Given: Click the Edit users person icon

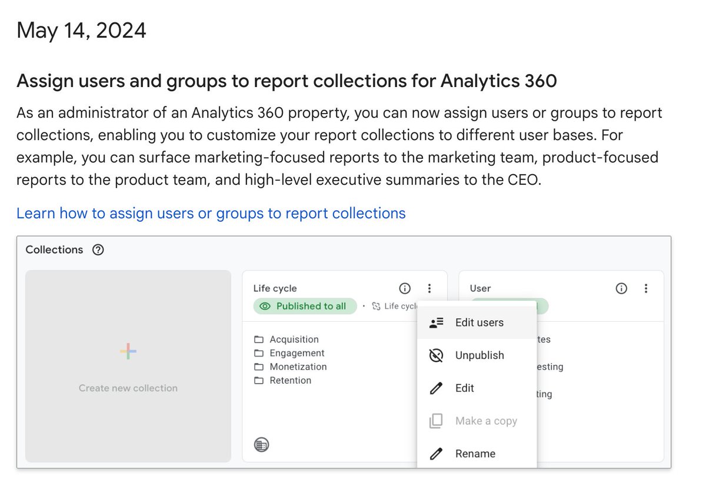Looking at the screenshot, I should tap(436, 322).
